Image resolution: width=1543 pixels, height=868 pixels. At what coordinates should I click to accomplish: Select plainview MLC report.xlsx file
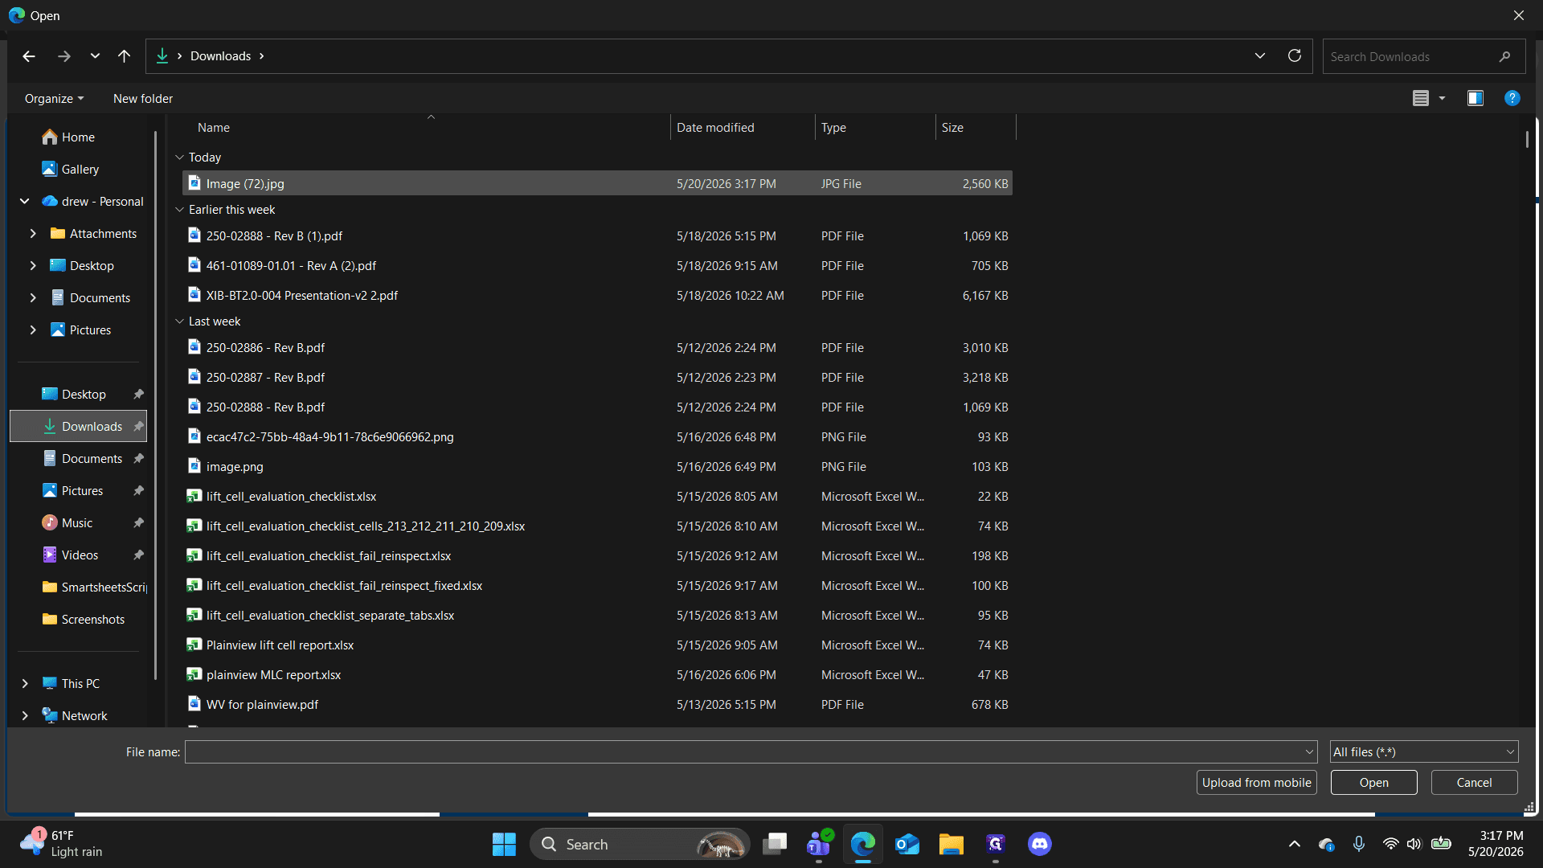597,675
